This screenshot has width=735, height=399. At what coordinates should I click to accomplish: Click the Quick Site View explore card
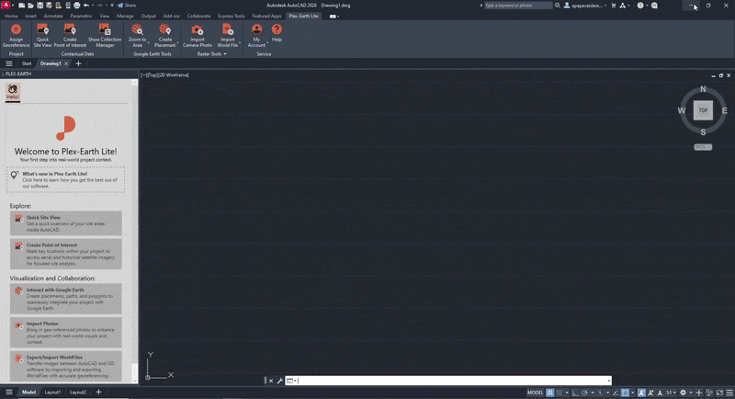[65, 223]
